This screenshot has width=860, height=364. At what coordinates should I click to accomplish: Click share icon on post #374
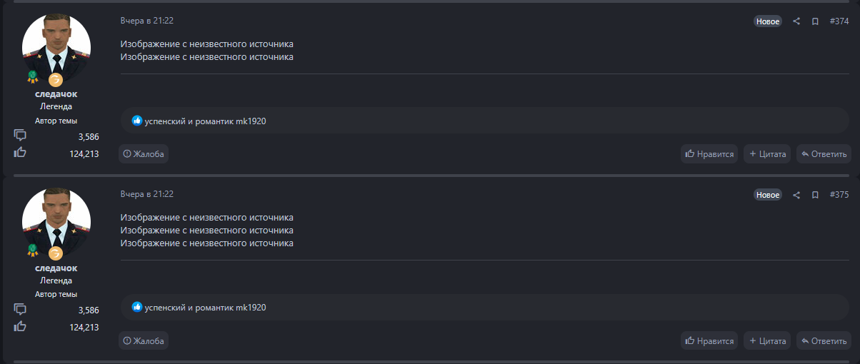pyautogui.click(x=796, y=21)
